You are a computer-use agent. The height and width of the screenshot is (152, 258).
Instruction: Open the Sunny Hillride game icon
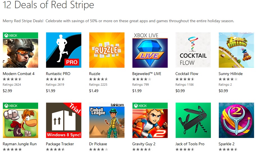(x=236, y=50)
